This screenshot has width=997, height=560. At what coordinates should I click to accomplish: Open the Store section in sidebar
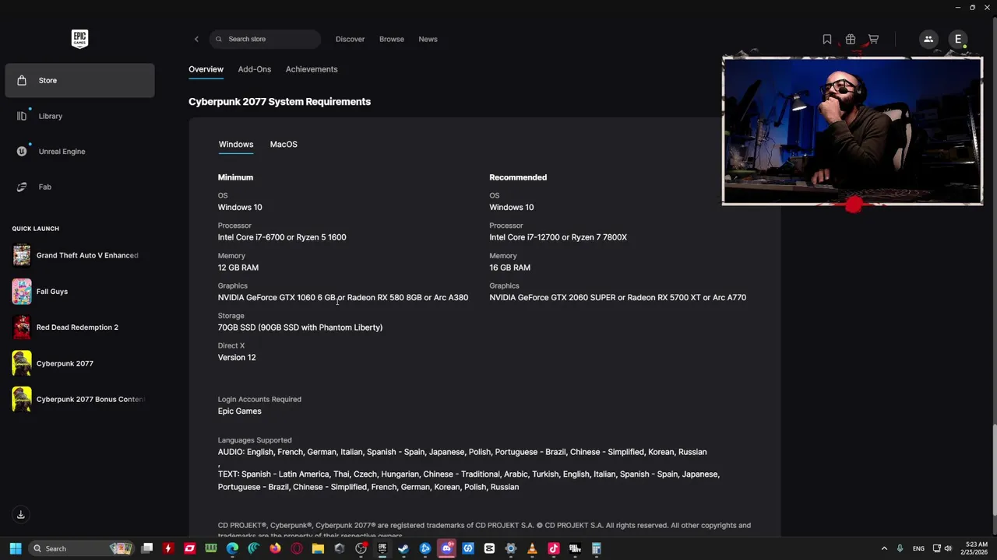(79, 80)
